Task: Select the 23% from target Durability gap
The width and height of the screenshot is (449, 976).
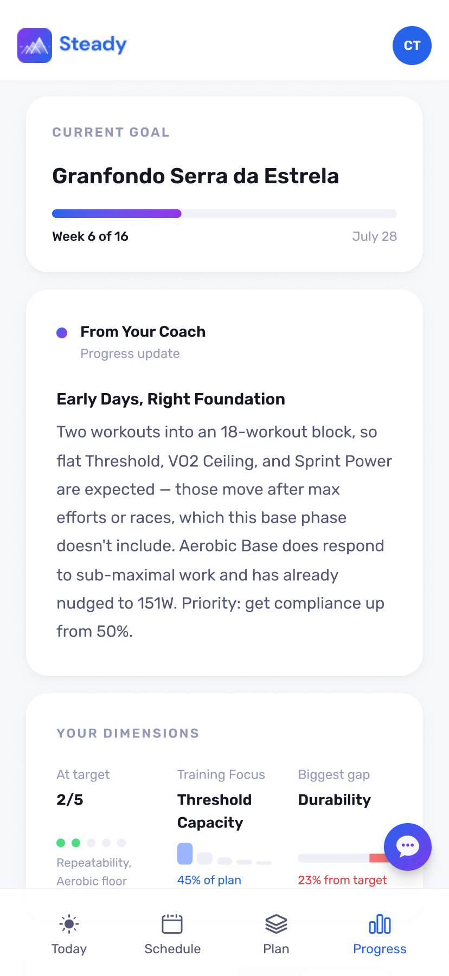Action: click(x=342, y=879)
